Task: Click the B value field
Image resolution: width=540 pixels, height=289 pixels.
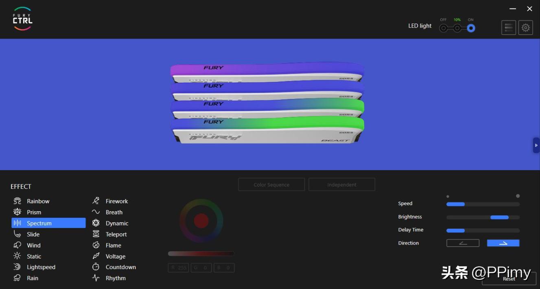Action: click(x=224, y=267)
